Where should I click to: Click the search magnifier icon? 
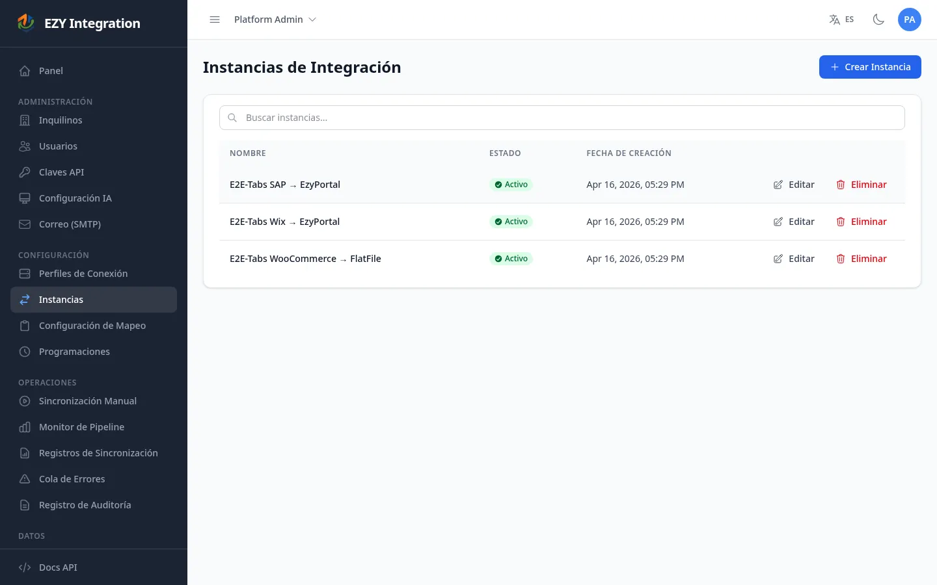pyautogui.click(x=232, y=118)
